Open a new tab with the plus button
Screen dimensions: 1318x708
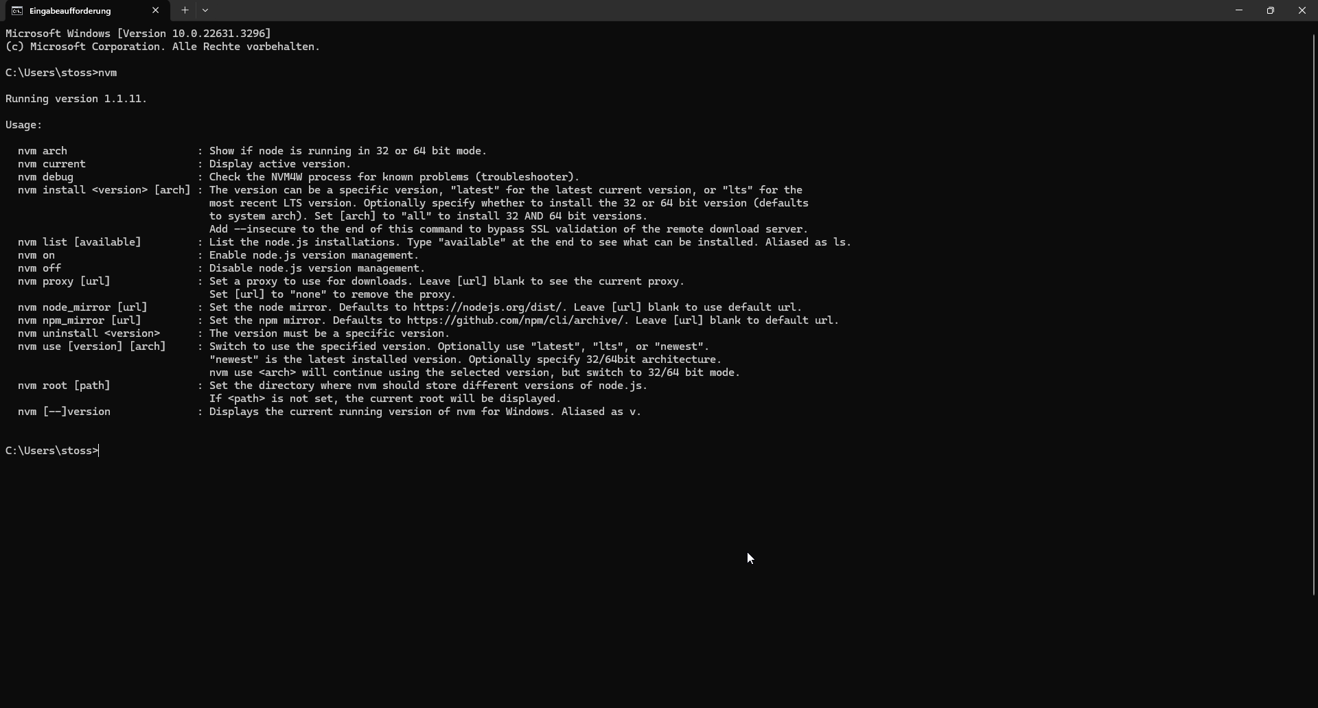tap(185, 10)
